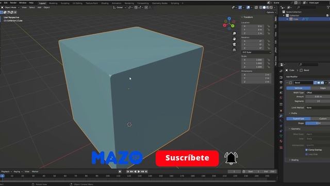Toggle Clamp Overlap checkbox
330x186 pixels.
coord(306,150)
